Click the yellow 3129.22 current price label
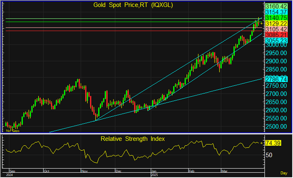Screen dimensions: 293x178 coord(275,23)
